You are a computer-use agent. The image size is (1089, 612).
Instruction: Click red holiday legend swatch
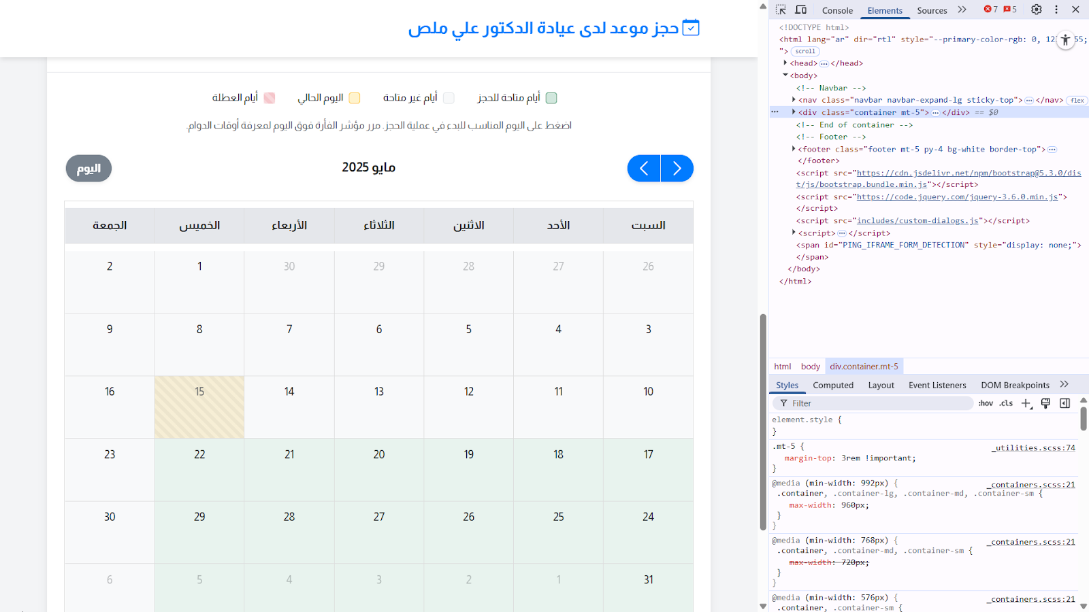coord(270,98)
